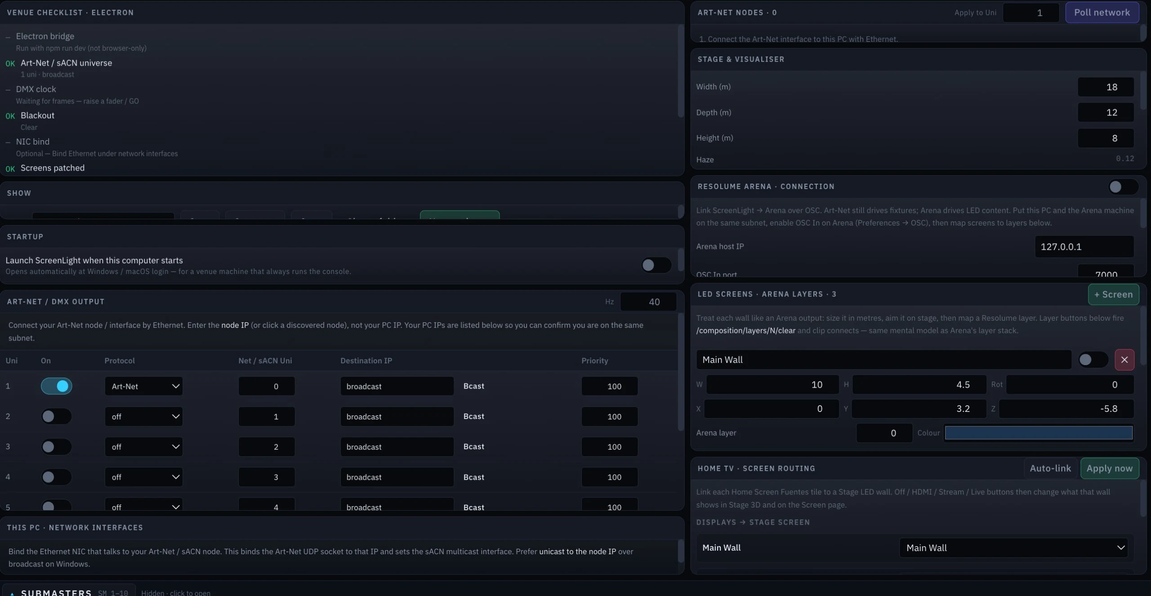Edit universe 2 Net / sACN Uni field
This screenshot has width=1151, height=596.
point(267,416)
